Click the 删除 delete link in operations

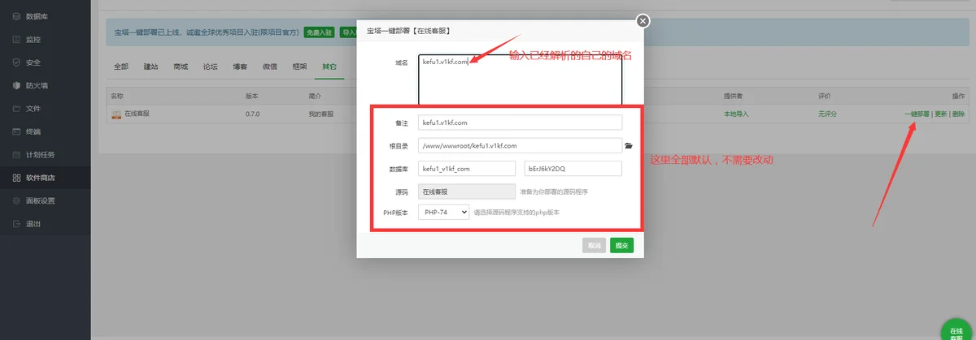pyautogui.click(x=958, y=114)
